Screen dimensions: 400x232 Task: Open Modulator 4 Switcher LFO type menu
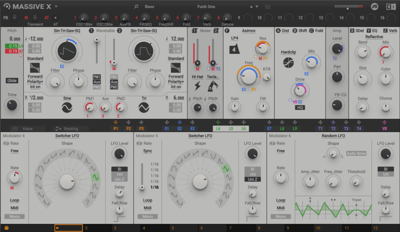tap(67, 136)
